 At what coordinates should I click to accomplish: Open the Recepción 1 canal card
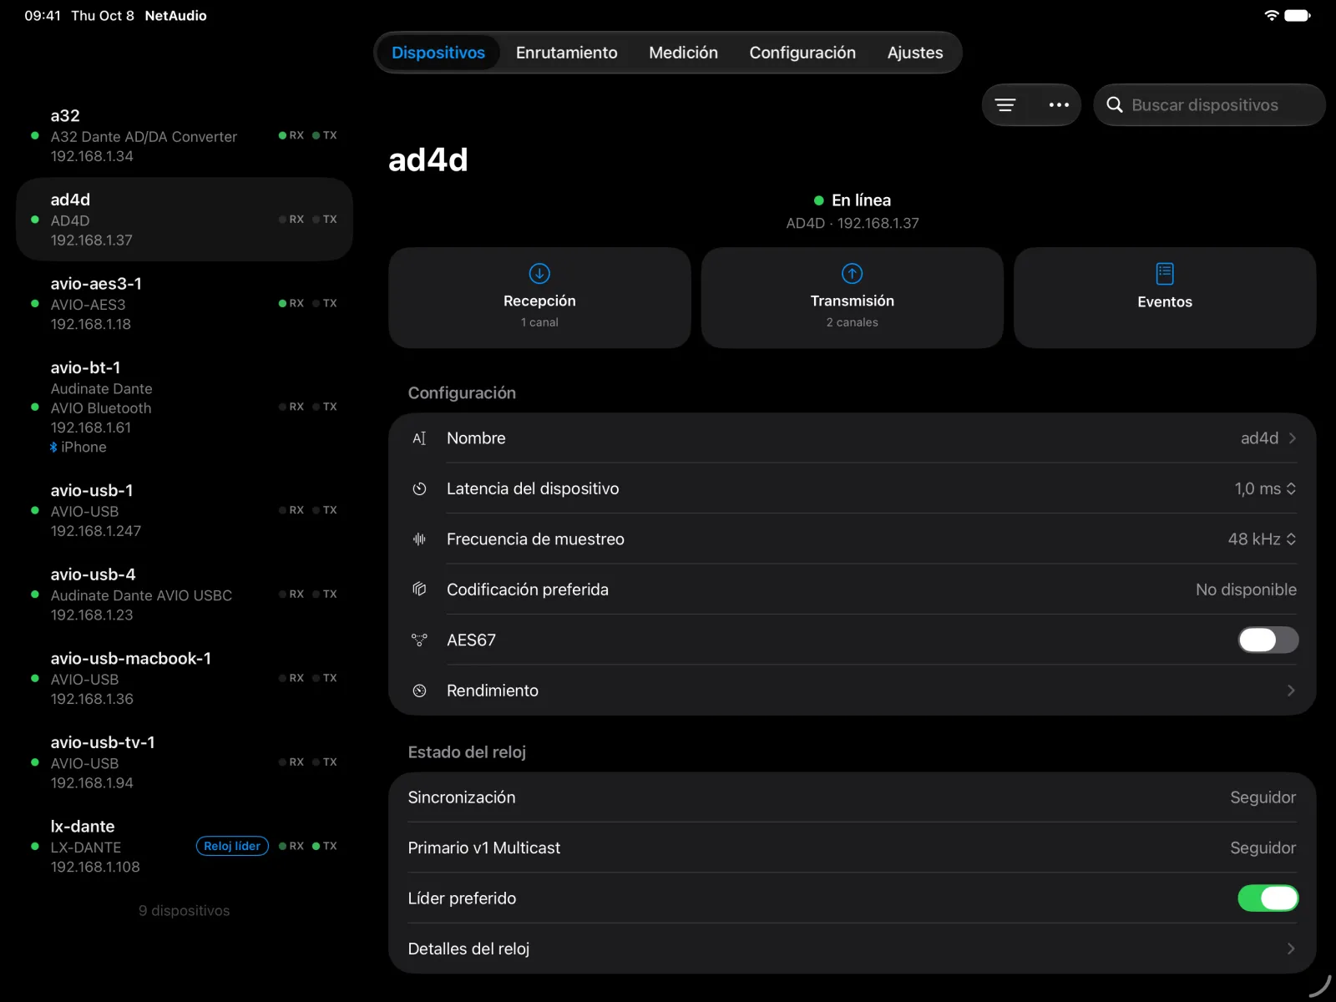pos(539,297)
